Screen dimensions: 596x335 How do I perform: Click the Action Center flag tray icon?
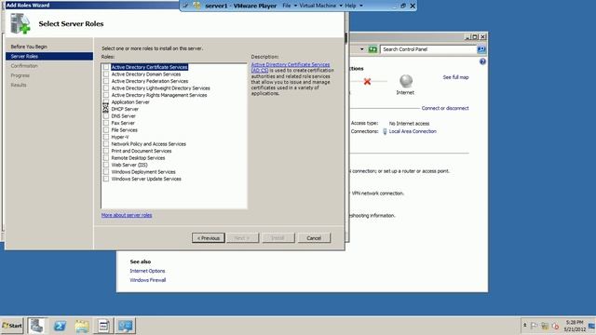[534, 326]
